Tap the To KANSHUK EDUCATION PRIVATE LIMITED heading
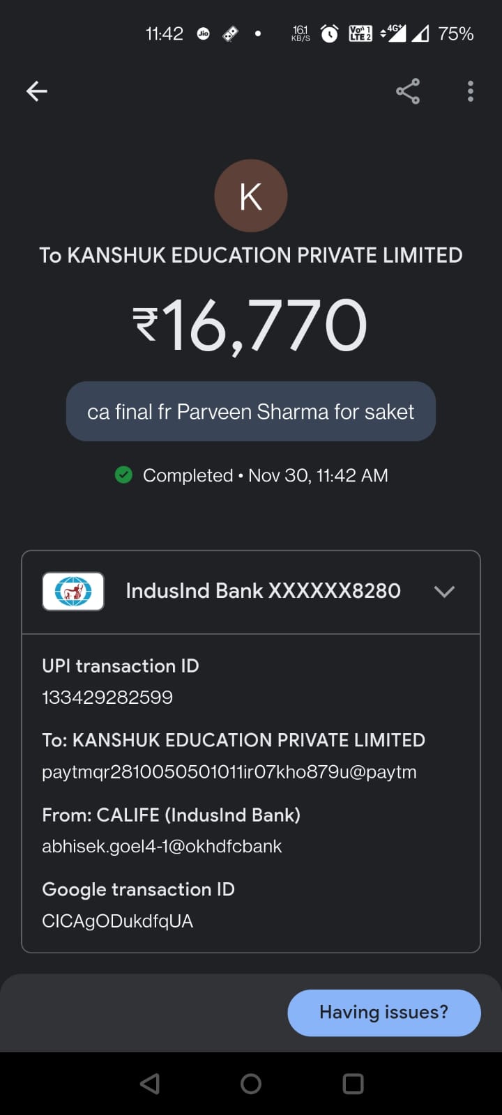 coord(251,255)
